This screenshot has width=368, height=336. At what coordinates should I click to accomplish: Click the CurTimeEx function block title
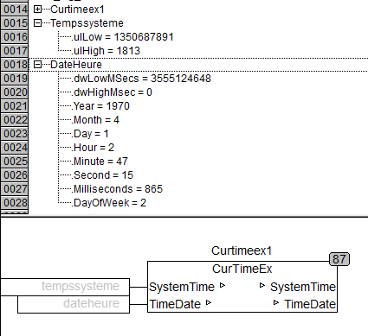point(242,269)
